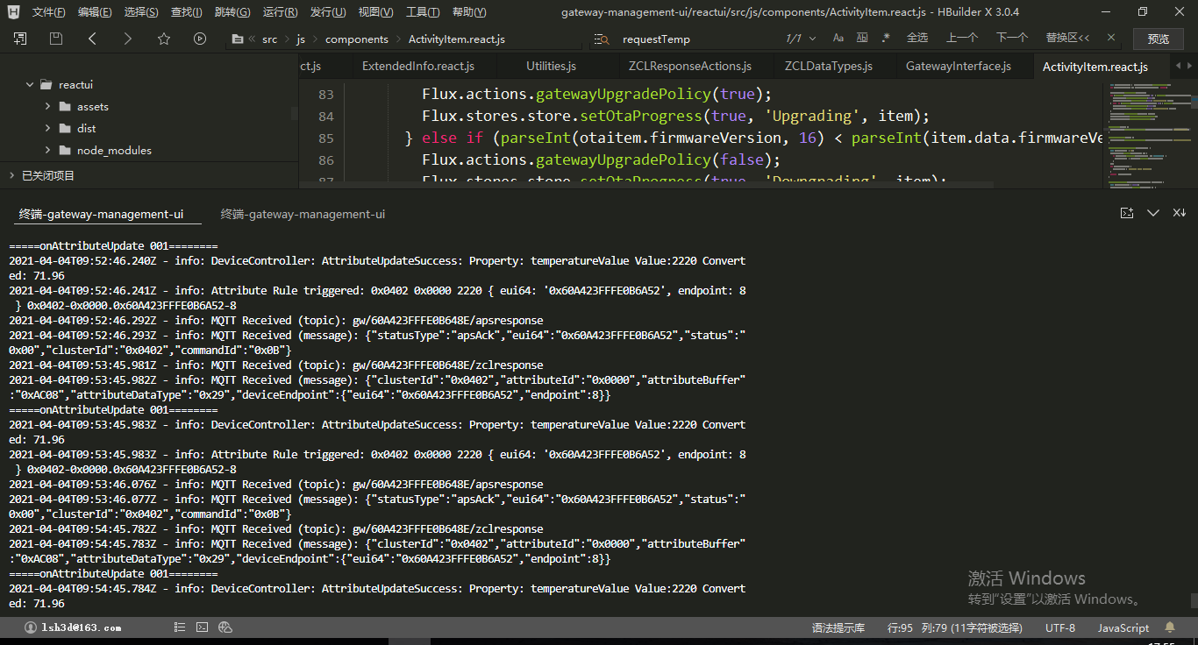Open the 选择(S) menu

click(141, 12)
